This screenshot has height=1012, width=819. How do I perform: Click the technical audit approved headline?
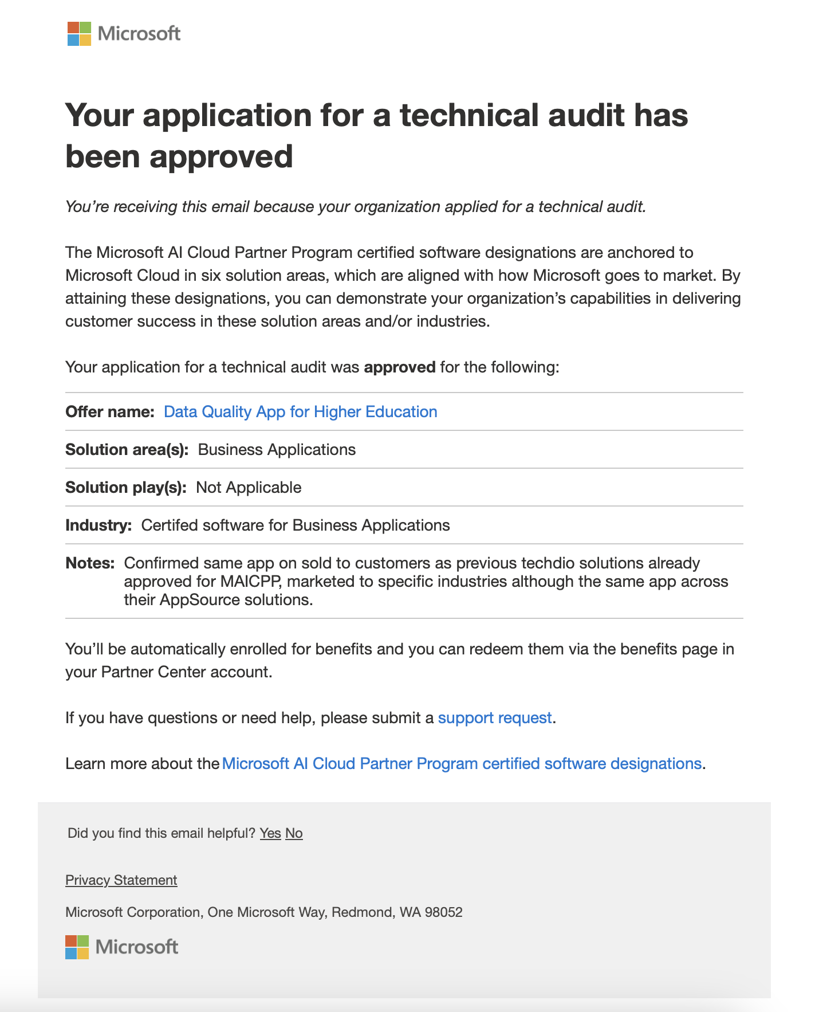377,135
